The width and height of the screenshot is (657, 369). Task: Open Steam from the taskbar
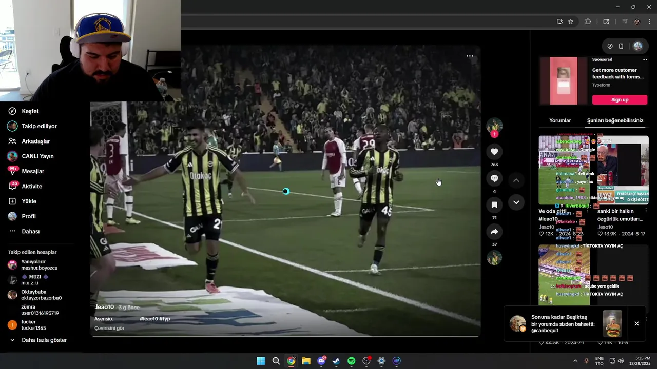(x=336, y=361)
